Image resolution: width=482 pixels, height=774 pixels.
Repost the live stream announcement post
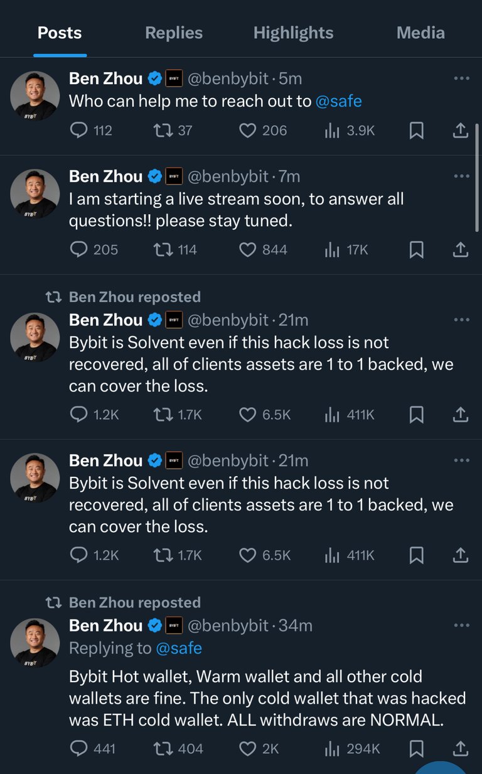(x=176, y=249)
